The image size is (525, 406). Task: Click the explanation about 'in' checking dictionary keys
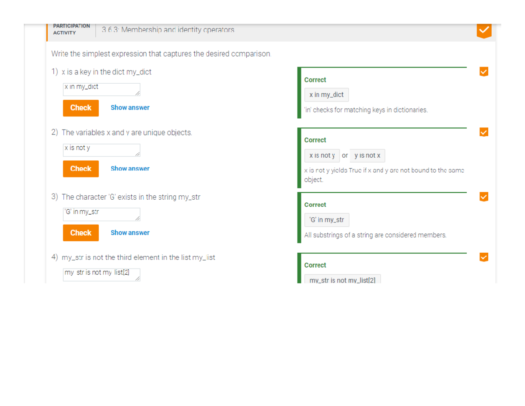click(366, 110)
